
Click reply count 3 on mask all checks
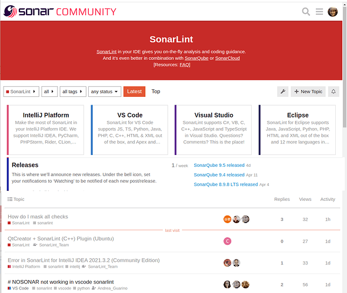[282, 220]
